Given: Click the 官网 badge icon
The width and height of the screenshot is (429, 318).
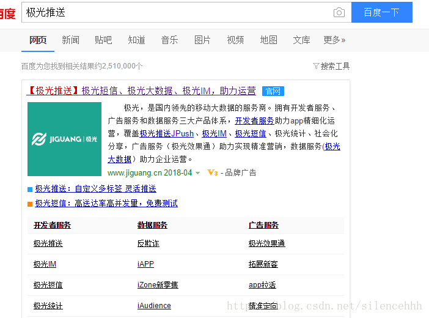Looking at the screenshot, I should [x=273, y=91].
